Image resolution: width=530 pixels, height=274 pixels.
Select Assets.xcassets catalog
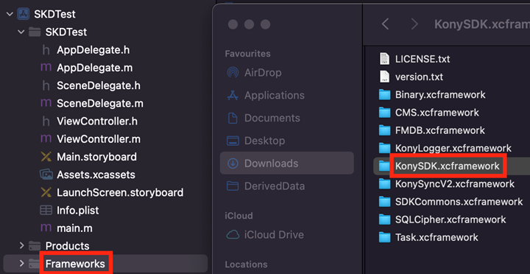tap(96, 175)
